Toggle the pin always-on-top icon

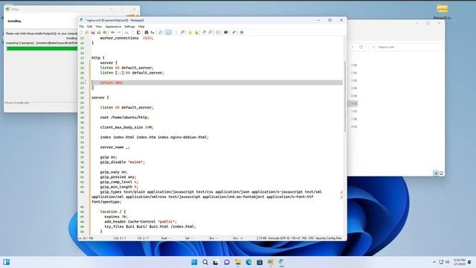pos(234,32)
